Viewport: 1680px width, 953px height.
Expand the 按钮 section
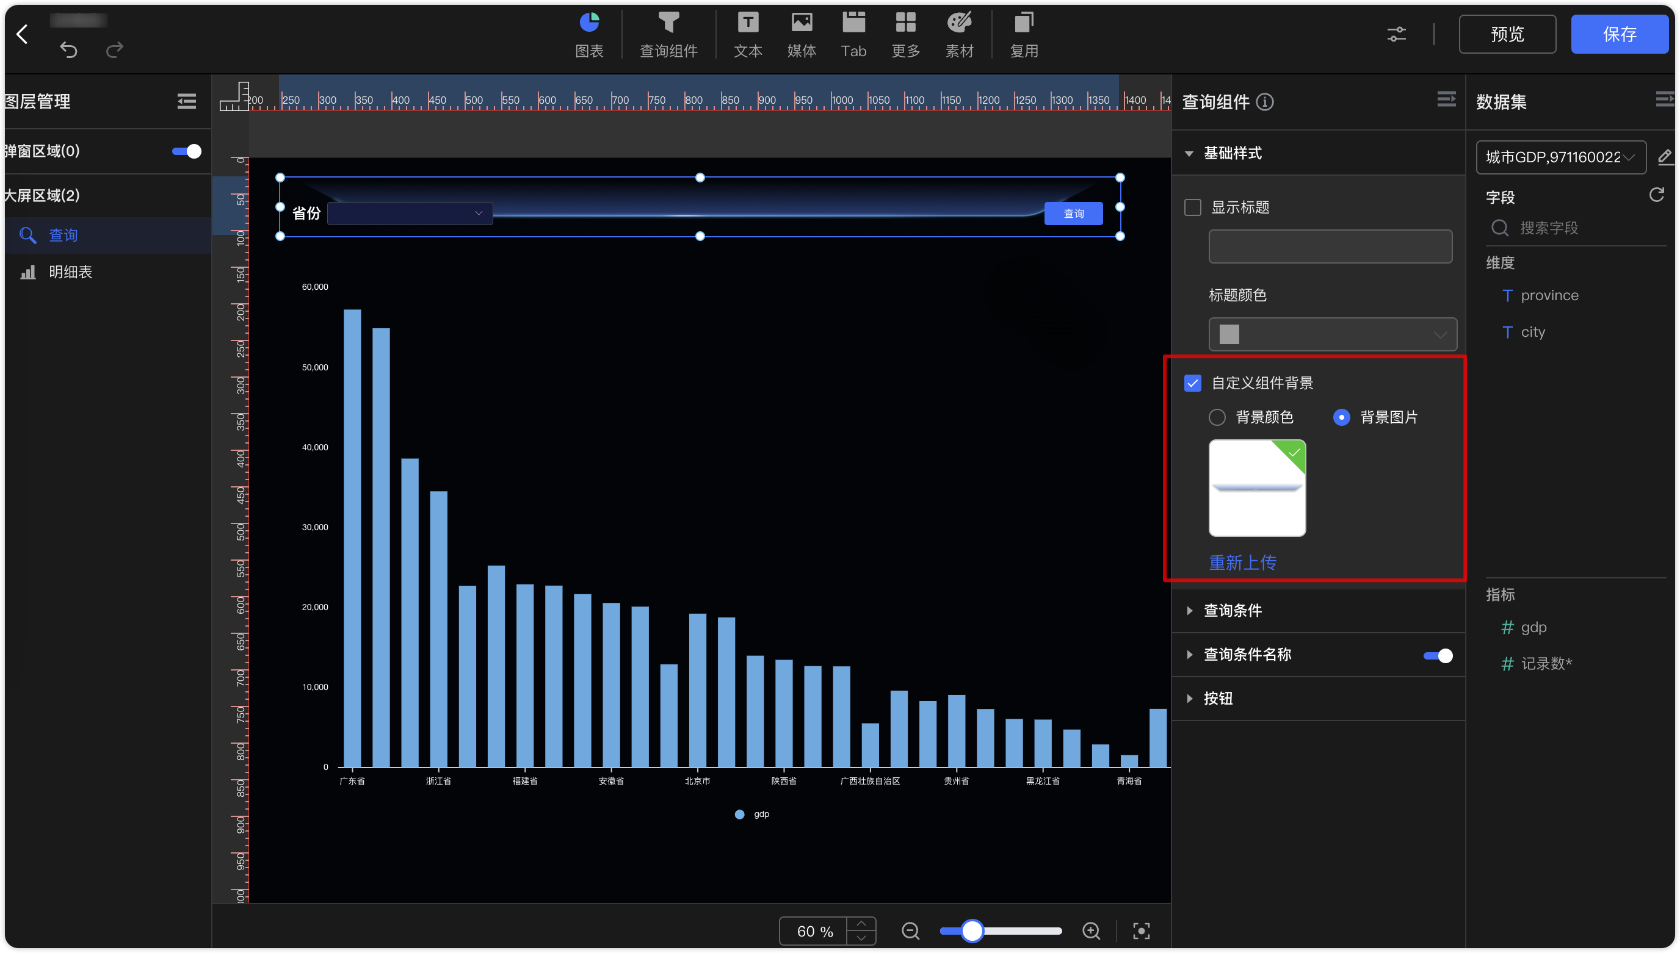[1189, 699]
